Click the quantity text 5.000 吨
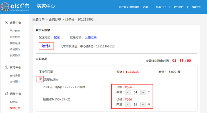 174,72
